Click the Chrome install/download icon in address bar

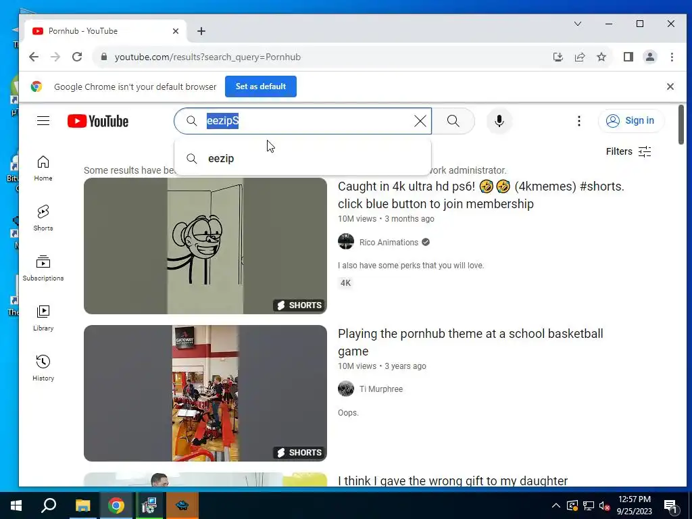pyautogui.click(x=558, y=57)
